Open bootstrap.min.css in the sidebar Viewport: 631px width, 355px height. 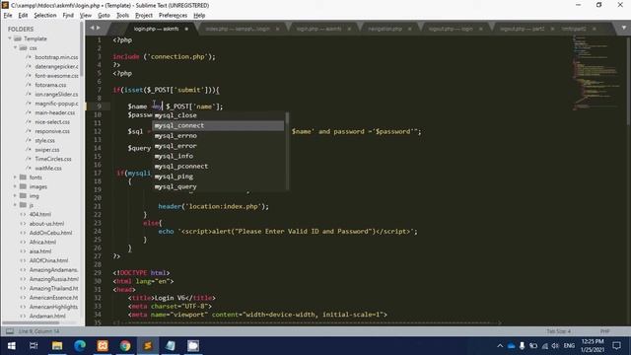(x=56, y=57)
